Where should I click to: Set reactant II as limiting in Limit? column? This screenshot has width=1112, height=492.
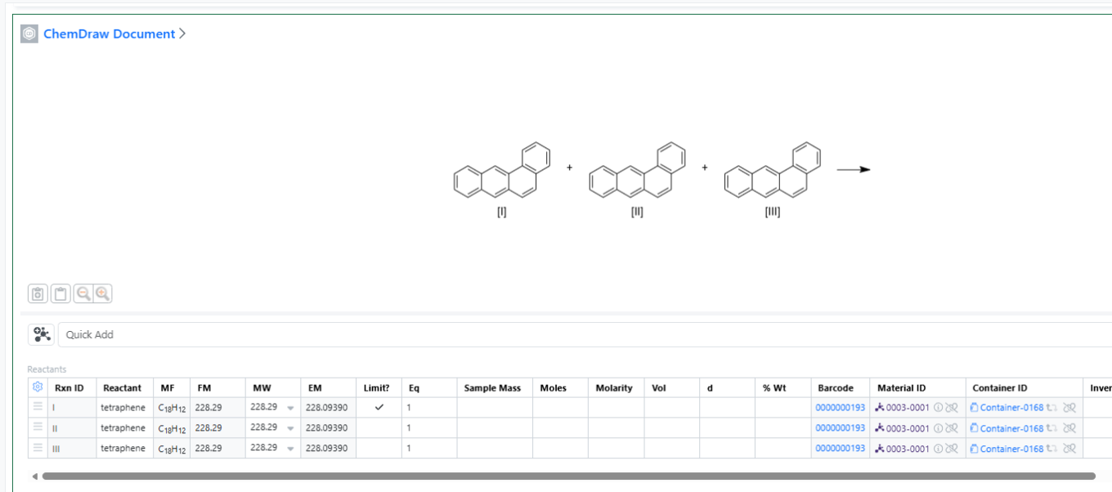379,428
